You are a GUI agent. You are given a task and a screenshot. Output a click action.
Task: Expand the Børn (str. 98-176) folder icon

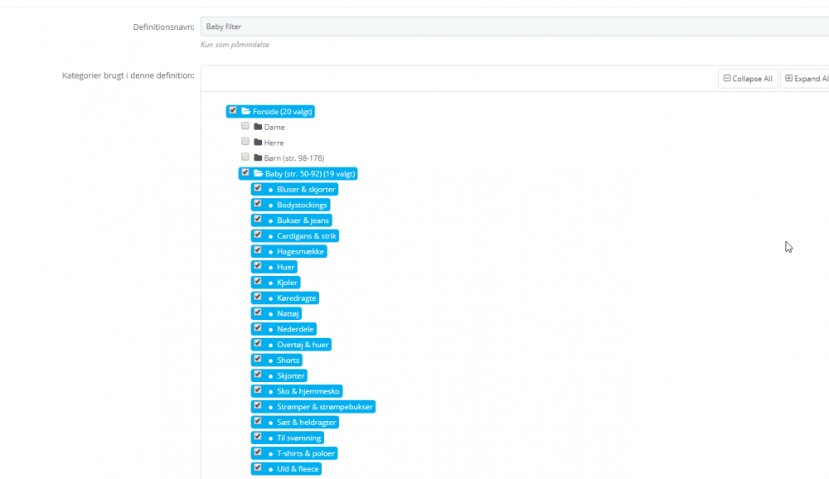point(258,157)
